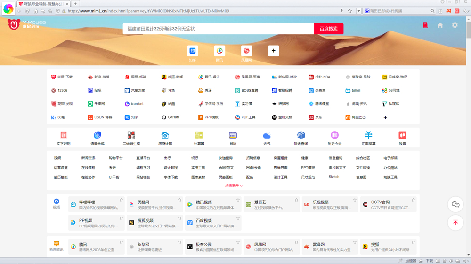
Task: Open the CSDN·博客 link
Action: pos(100,117)
